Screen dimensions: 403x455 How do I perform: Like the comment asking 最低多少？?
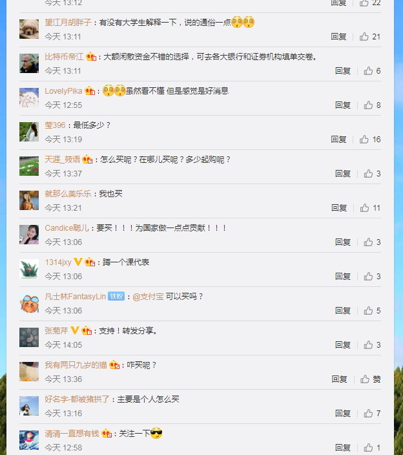[x=369, y=140]
